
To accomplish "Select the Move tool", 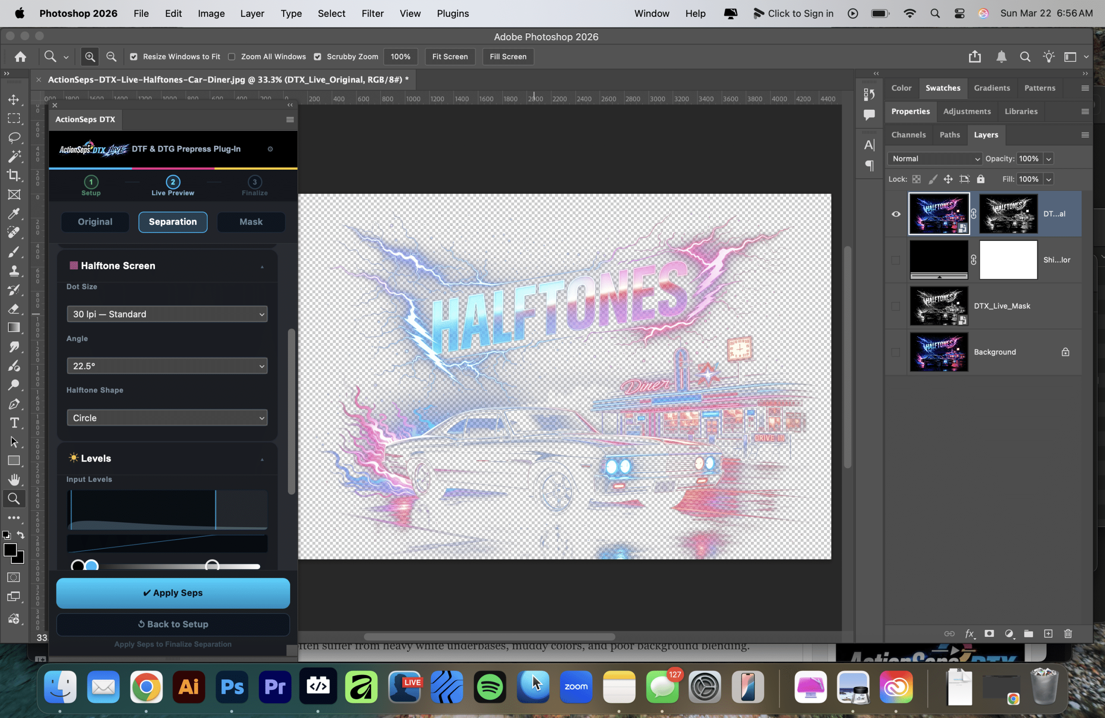I will click(14, 100).
